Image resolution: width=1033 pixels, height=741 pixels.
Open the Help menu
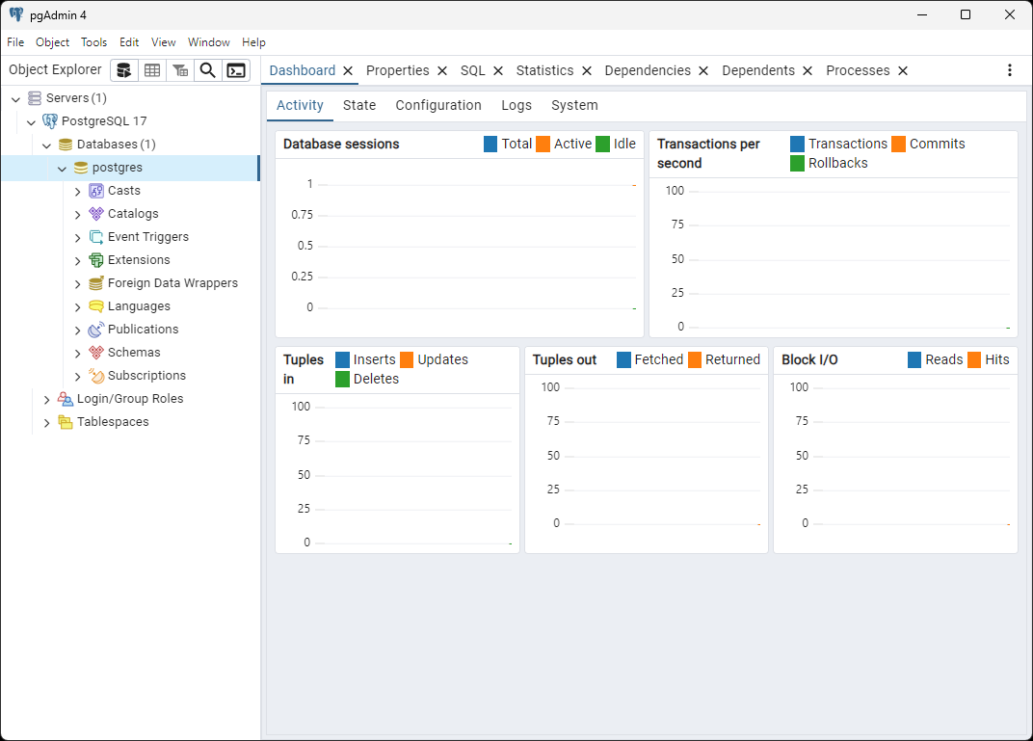(253, 42)
